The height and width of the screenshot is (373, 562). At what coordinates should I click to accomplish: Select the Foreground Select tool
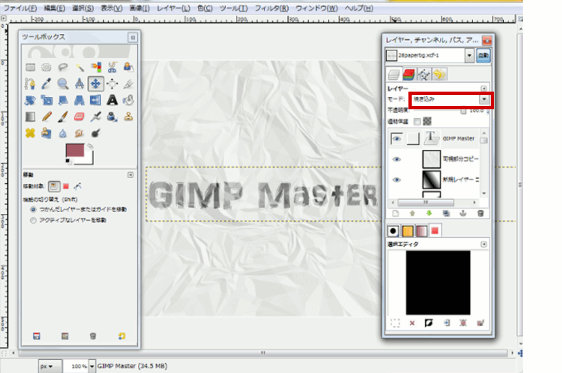pyautogui.click(x=128, y=67)
